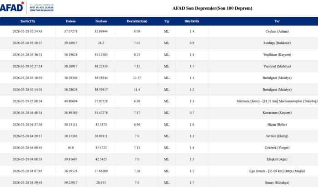This screenshot has width=318, height=187.
Task: Click location Kocasinan (Kayseri)
Action: [277, 113]
